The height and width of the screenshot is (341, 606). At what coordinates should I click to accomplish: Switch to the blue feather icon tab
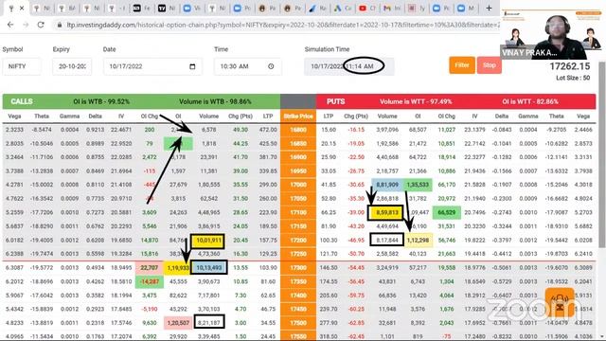317,8
